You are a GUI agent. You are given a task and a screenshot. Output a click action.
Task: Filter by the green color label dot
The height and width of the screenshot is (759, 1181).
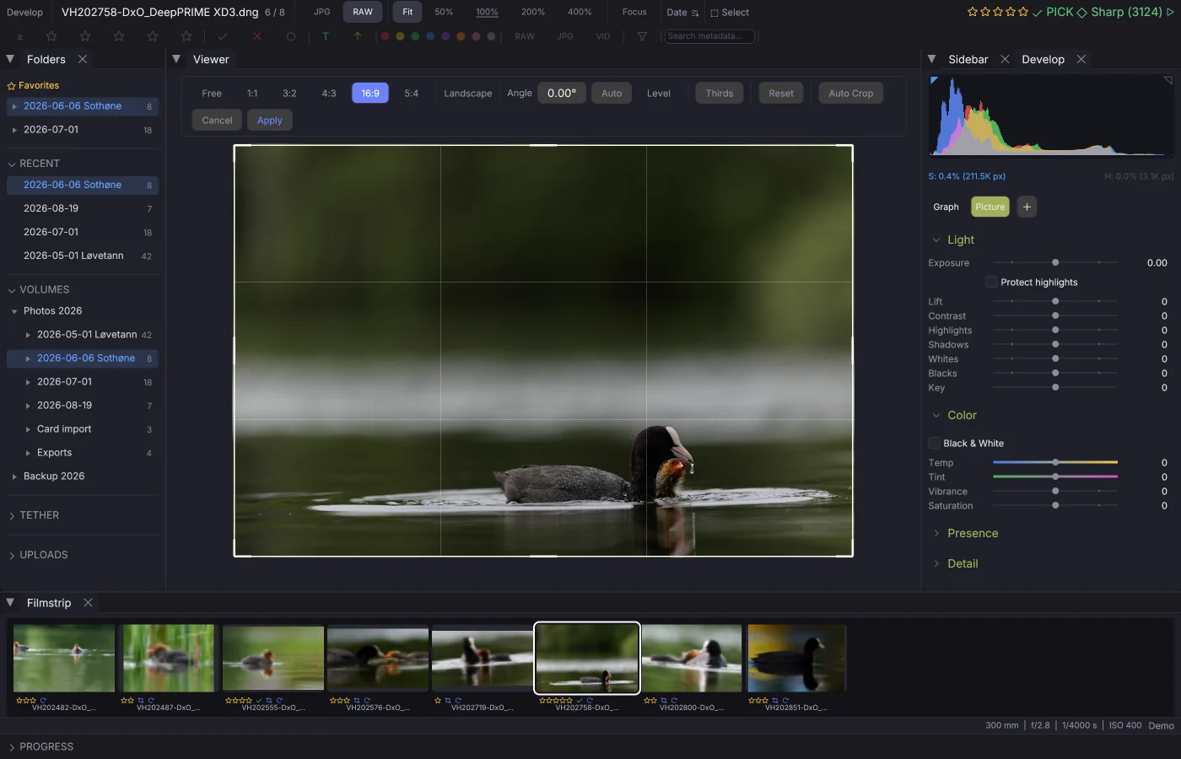coord(415,36)
